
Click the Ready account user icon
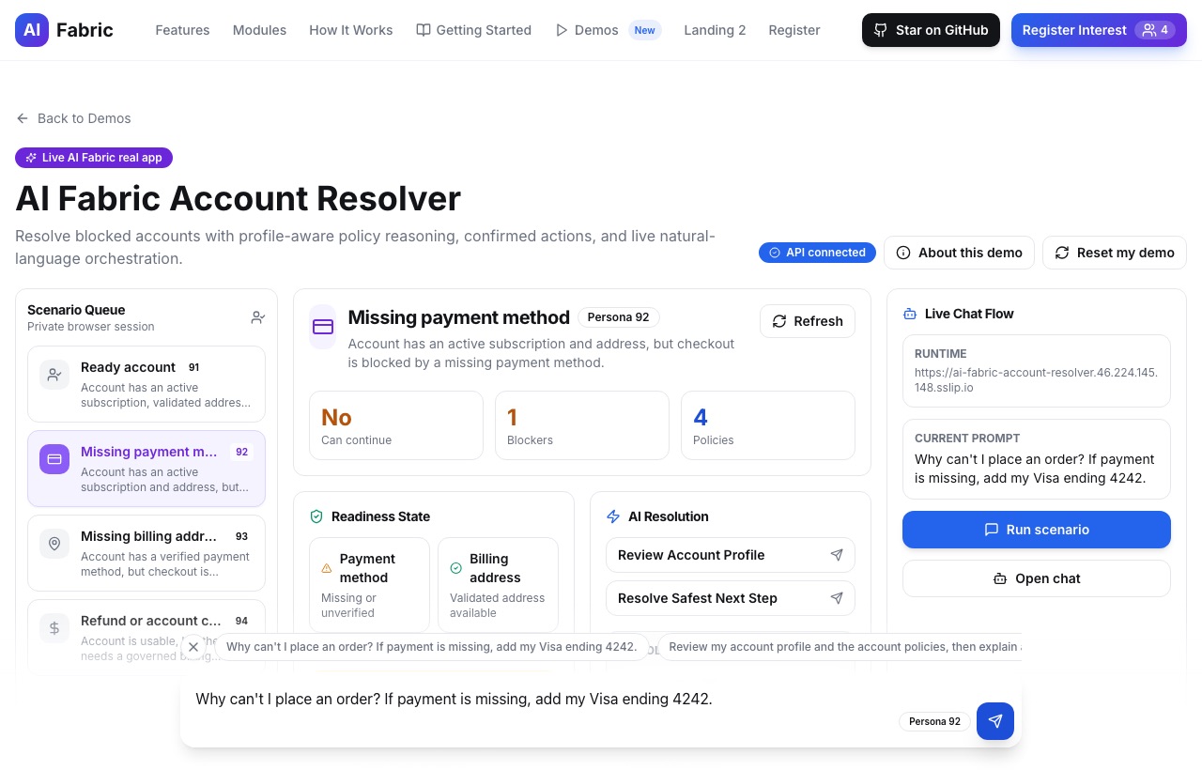(x=54, y=375)
